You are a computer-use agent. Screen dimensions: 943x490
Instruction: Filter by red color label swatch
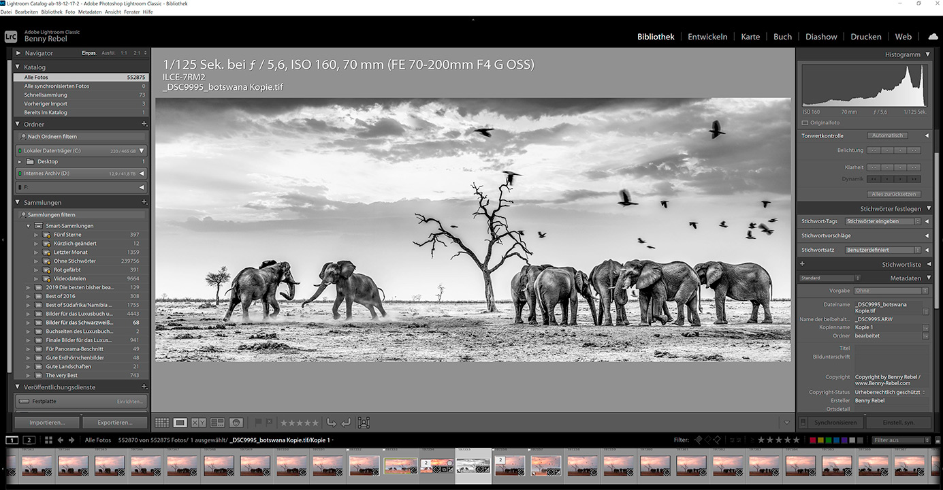point(812,440)
